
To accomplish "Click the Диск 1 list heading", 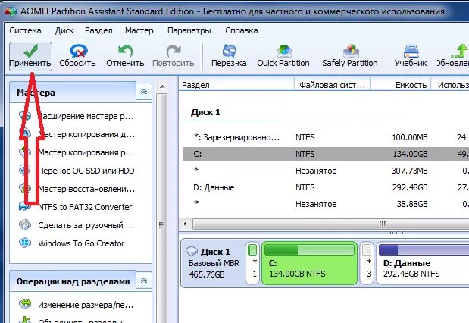I will [205, 112].
